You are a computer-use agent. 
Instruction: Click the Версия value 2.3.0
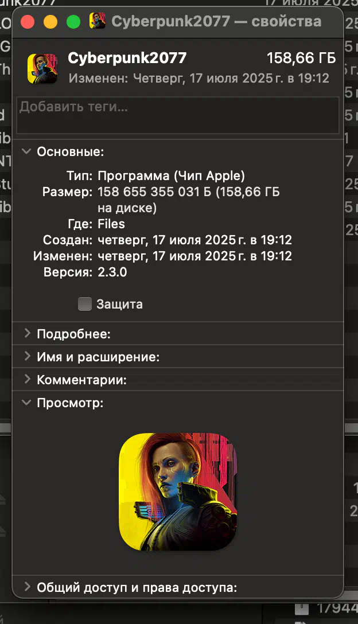click(x=112, y=272)
